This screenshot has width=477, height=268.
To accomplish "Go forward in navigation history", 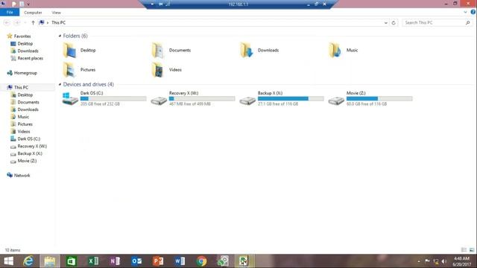I will (x=17, y=23).
